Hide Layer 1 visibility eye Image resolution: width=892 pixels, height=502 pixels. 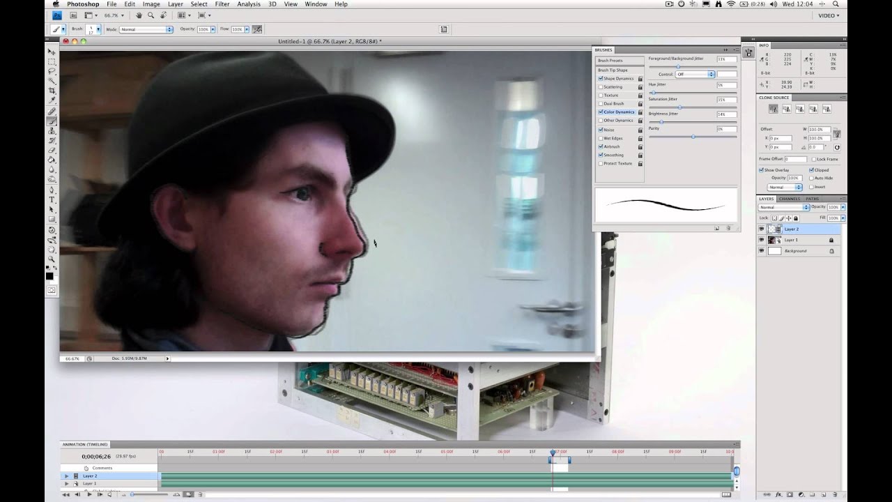761,240
